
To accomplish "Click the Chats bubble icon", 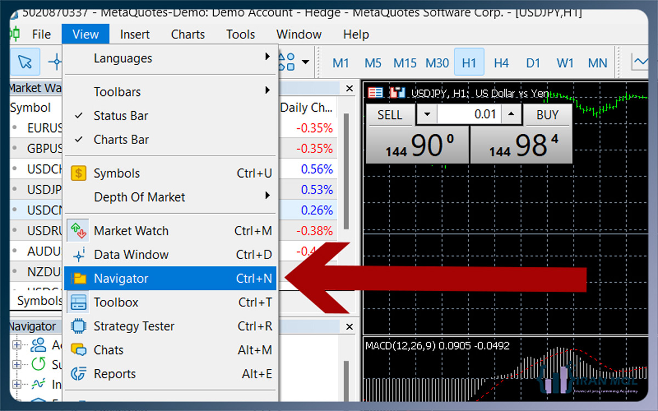I will point(78,350).
